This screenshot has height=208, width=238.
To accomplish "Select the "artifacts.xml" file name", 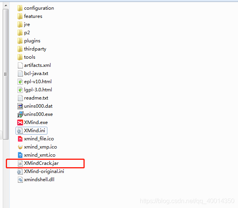I will [38, 65].
